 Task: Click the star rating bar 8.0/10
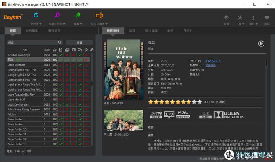175,102
